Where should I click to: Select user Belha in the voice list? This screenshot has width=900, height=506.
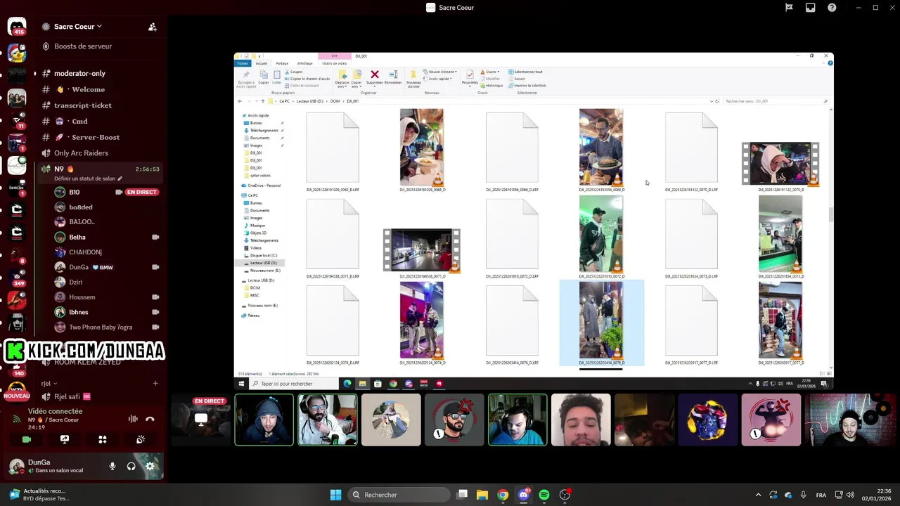click(x=77, y=237)
